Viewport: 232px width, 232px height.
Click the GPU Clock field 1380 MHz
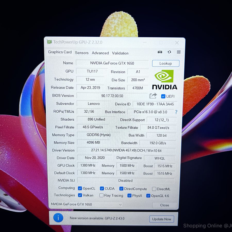click(x=88, y=165)
